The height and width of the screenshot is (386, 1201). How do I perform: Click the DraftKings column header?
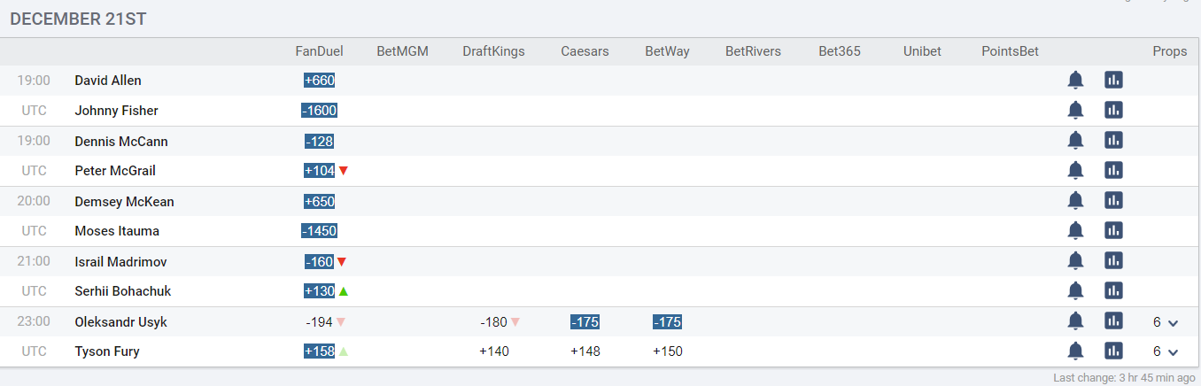point(493,51)
